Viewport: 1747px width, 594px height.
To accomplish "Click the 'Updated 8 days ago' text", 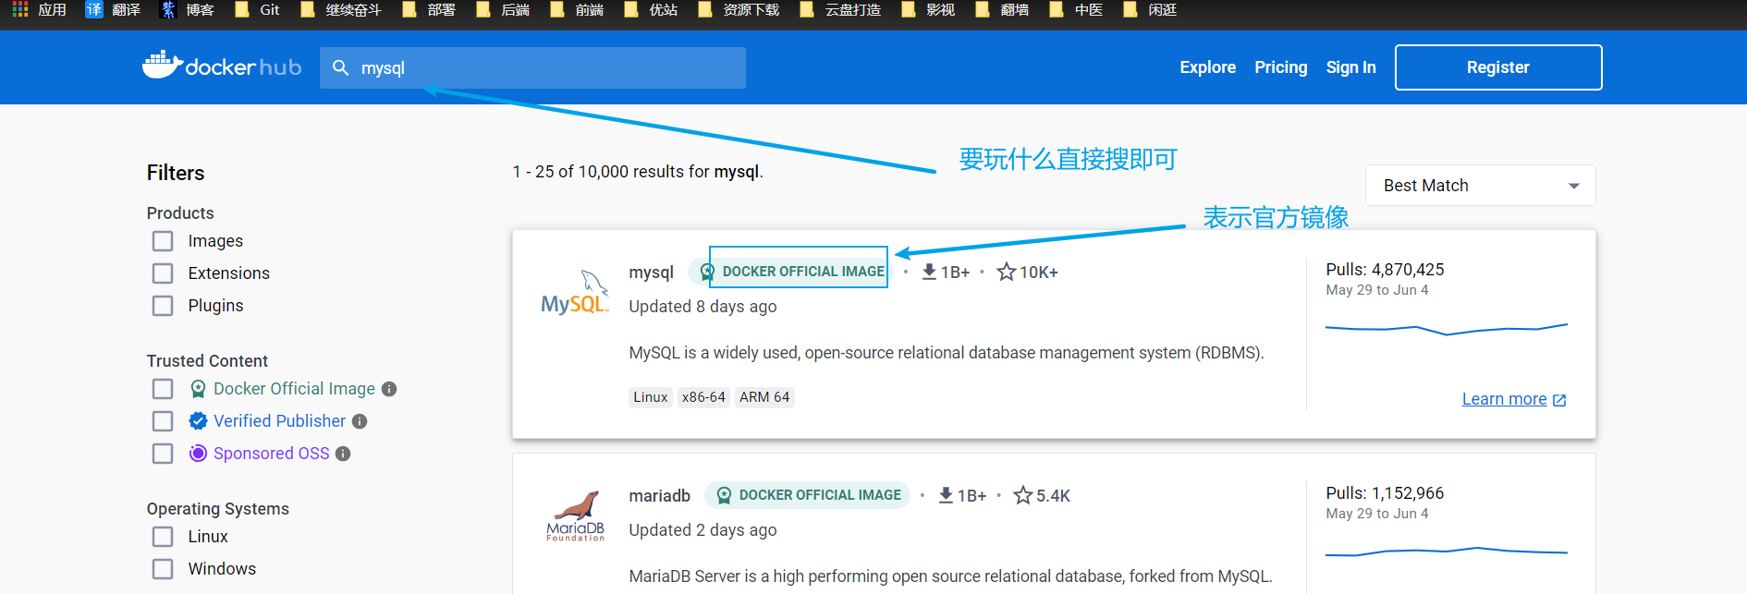I will (x=702, y=307).
